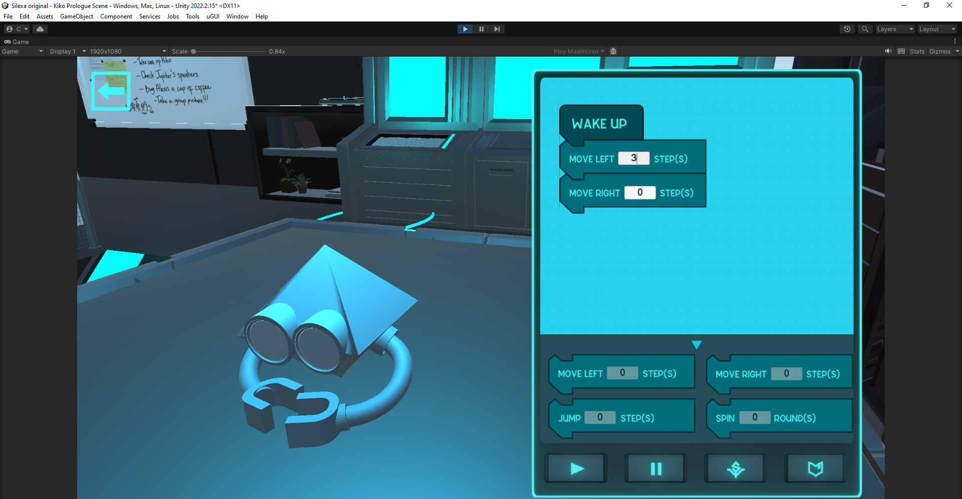Image resolution: width=962 pixels, height=499 pixels.
Task: Open the GameObject menu
Action: click(77, 17)
